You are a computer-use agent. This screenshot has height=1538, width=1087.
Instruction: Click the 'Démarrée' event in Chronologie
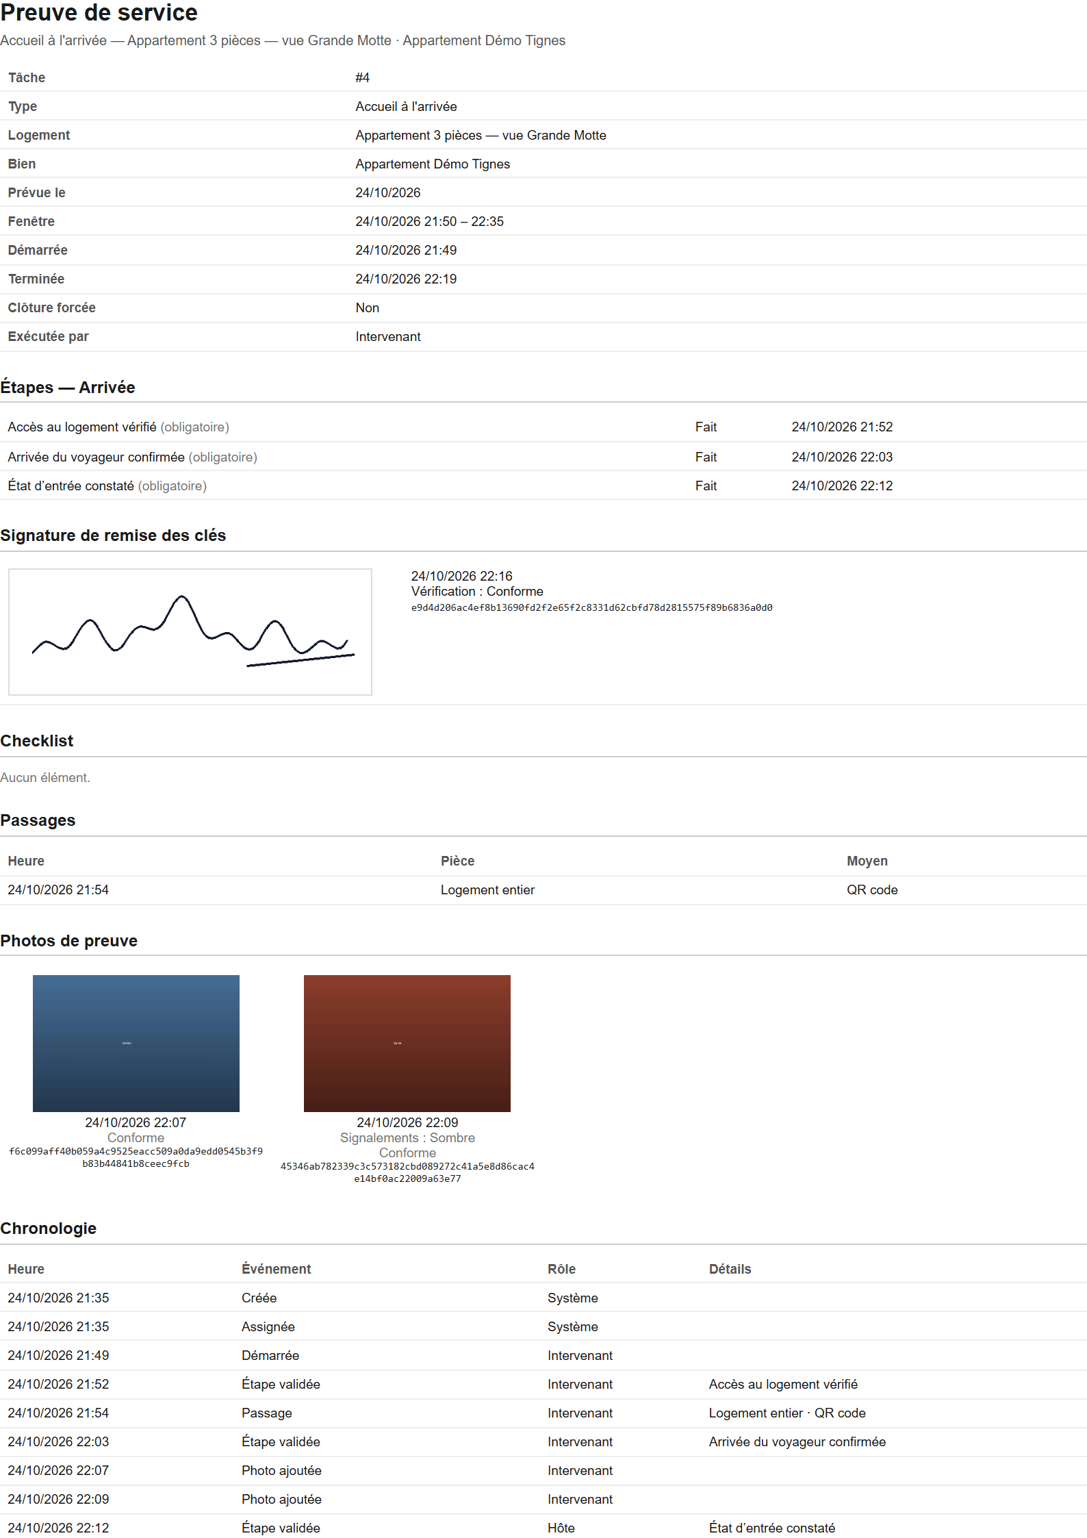270,1355
